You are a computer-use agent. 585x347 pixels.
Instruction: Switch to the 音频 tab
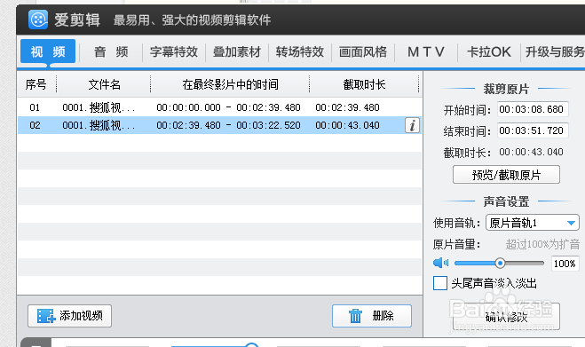tap(111, 51)
